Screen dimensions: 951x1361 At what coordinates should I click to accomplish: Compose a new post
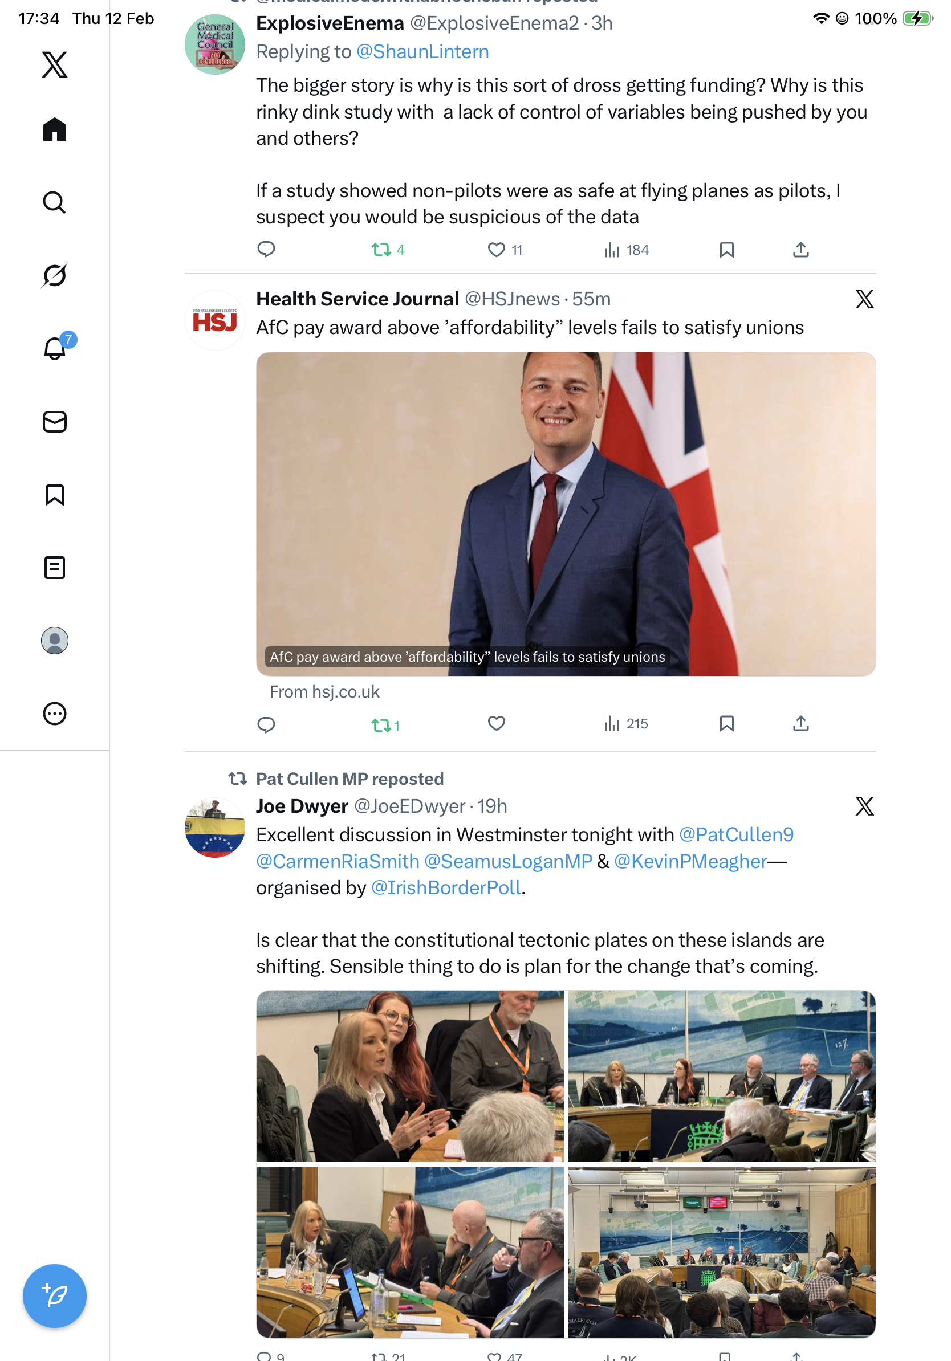pyautogui.click(x=55, y=1296)
